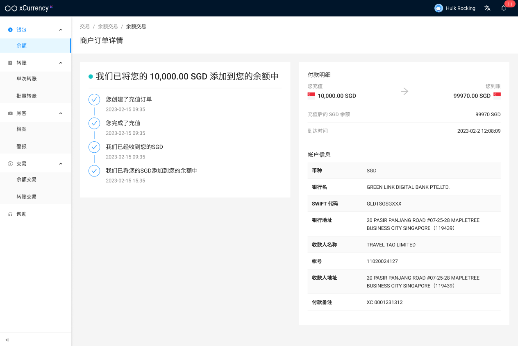
Task: Click check icon for 我们已经收到您的SGD
Action: pyautogui.click(x=94, y=147)
